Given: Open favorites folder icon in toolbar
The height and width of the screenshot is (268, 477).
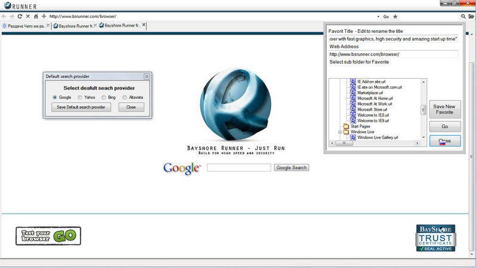Looking at the screenshot, I should 471,17.
